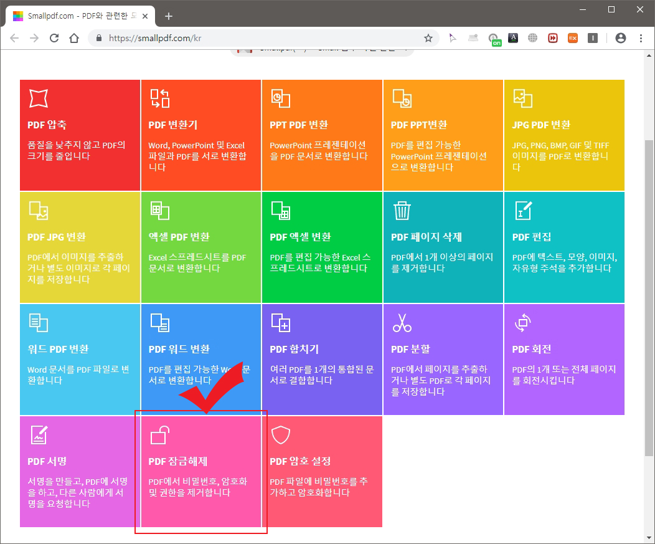Viewport: 655px width, 544px height.
Task: Select the Smallpdf.com browser tab
Action: tap(80, 16)
